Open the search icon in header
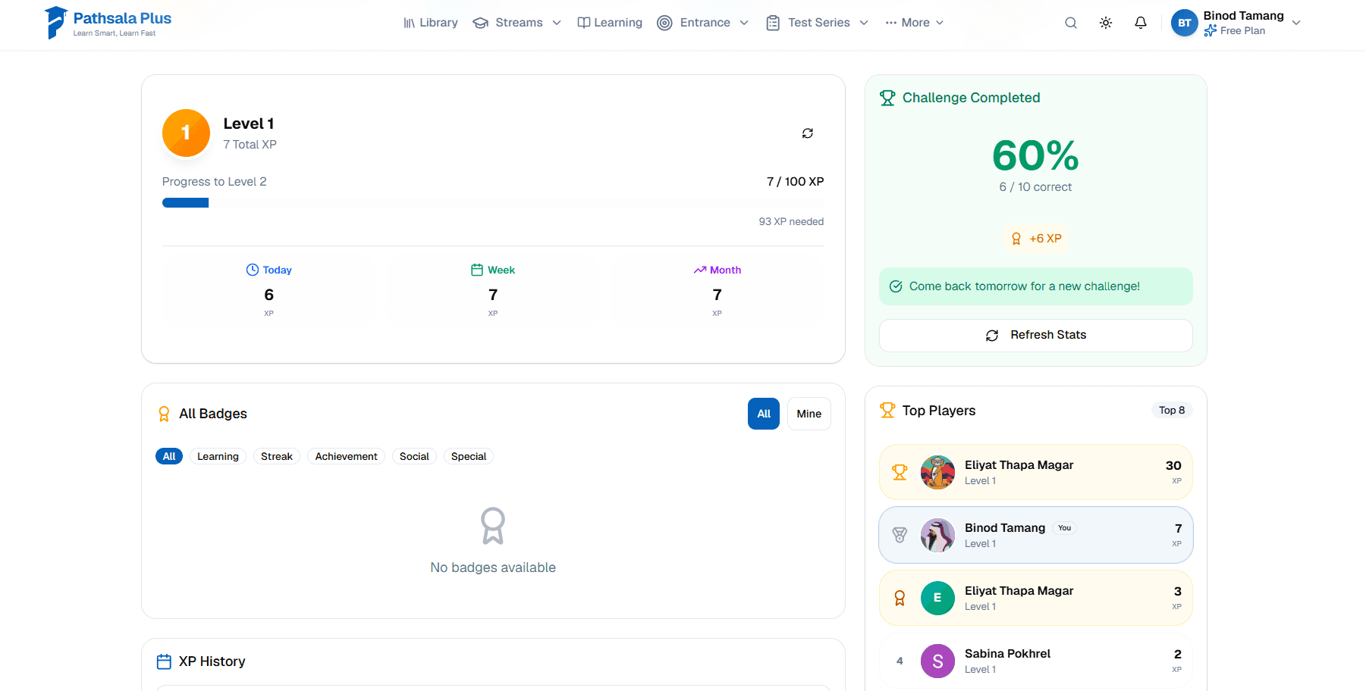This screenshot has height=691, width=1366. click(x=1071, y=23)
